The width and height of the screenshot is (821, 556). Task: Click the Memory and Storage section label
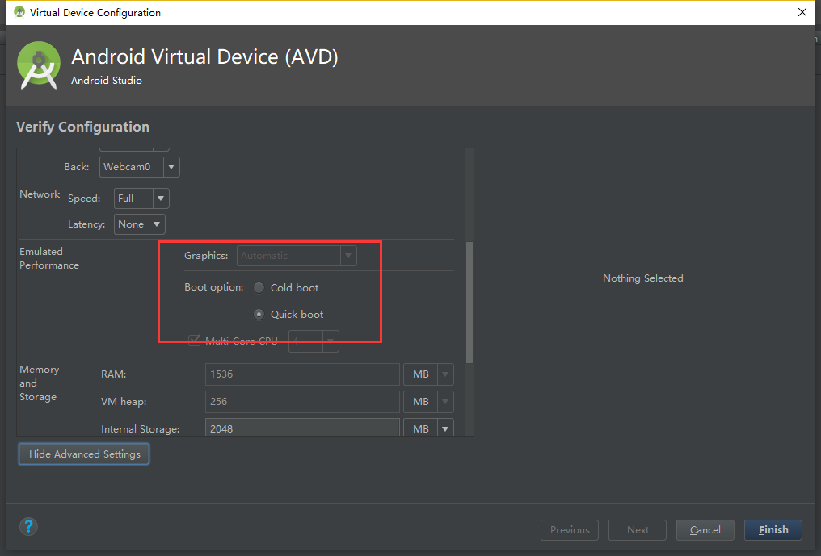click(40, 383)
